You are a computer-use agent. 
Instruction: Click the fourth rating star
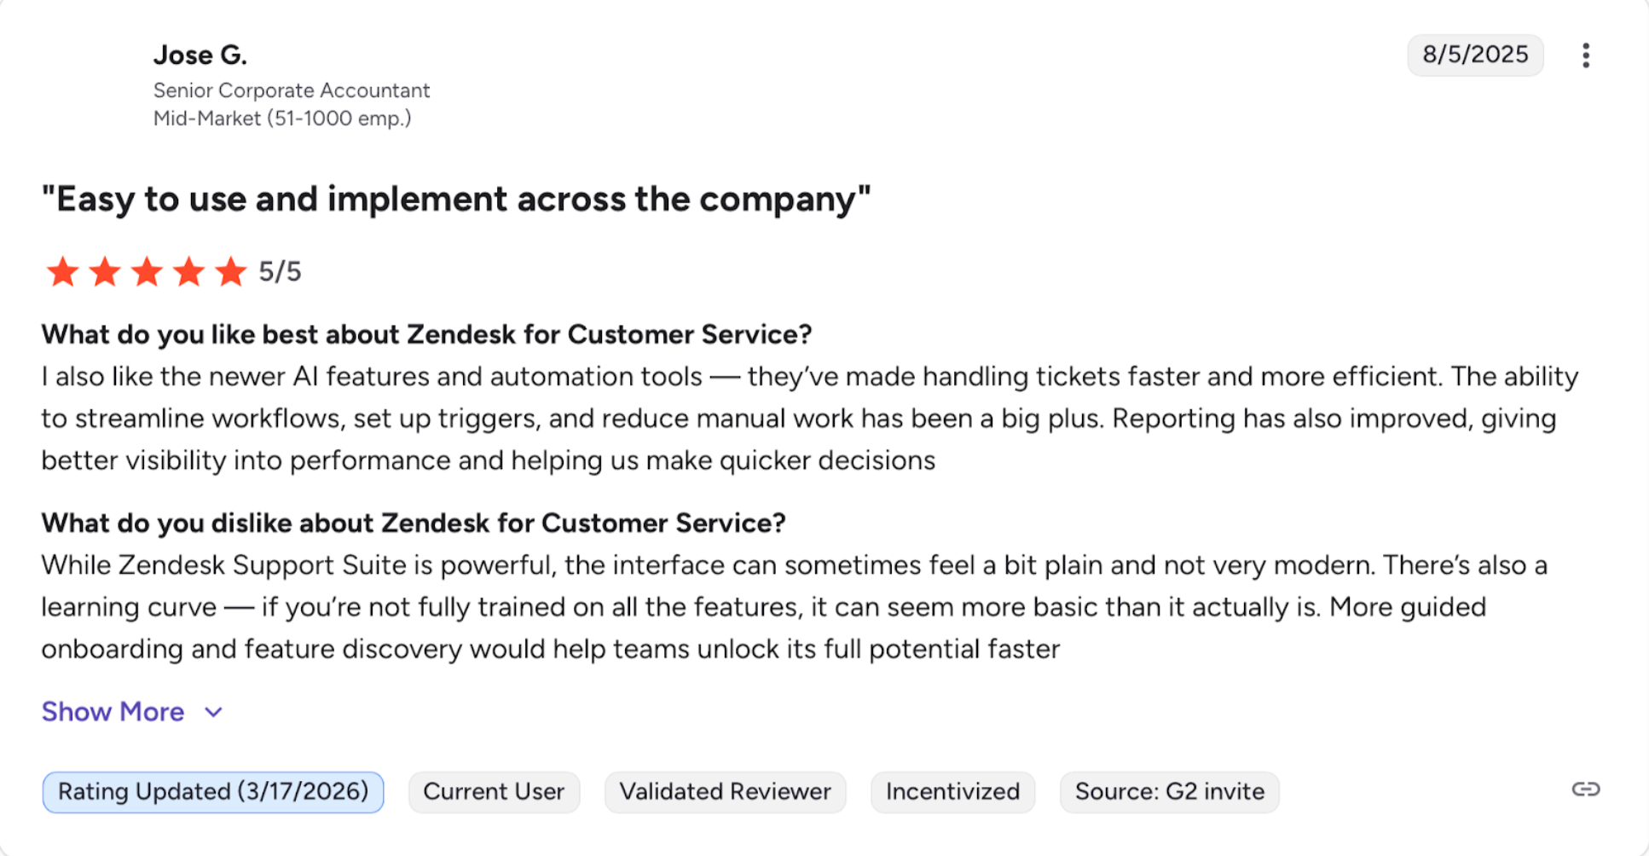coord(188,272)
